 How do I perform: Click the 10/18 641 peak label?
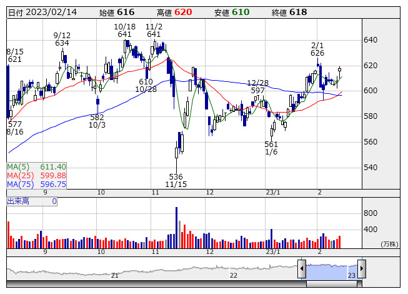click(x=124, y=31)
